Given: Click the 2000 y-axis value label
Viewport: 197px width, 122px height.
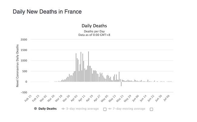Looking at the screenshot, I should click(x=24, y=40).
